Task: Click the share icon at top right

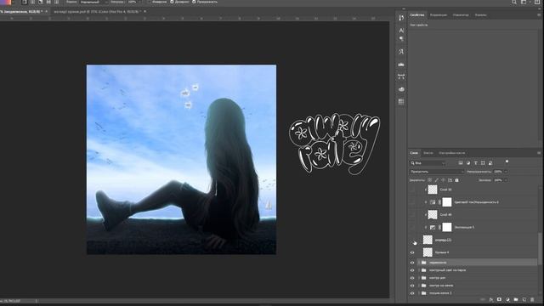Action: pyautogui.click(x=537, y=2)
